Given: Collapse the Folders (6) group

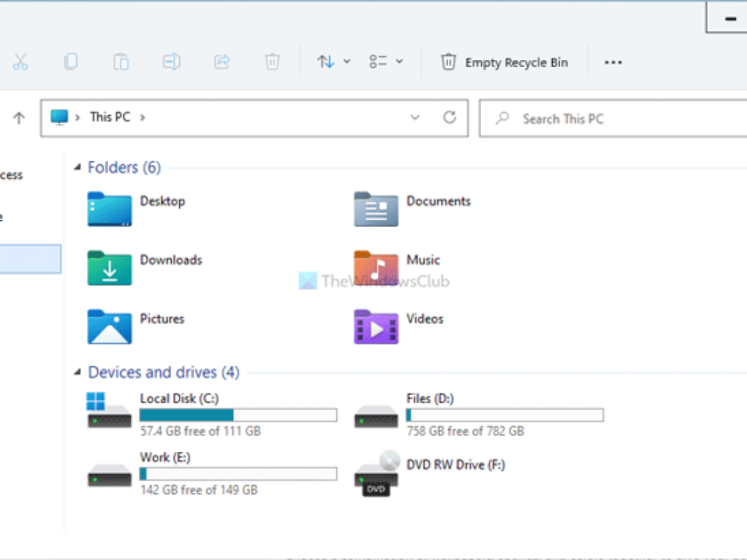Looking at the screenshot, I should (78, 167).
